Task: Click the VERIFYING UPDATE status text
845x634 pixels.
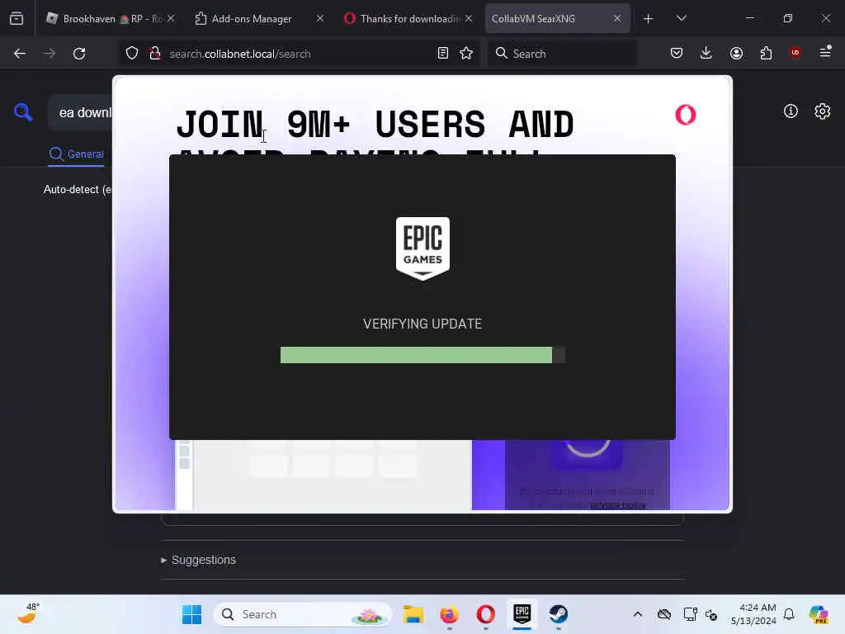Action: tap(422, 324)
